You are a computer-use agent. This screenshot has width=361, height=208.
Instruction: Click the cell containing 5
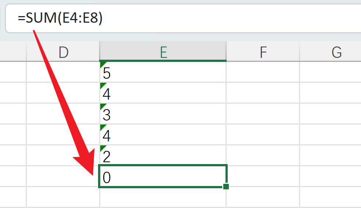click(163, 73)
